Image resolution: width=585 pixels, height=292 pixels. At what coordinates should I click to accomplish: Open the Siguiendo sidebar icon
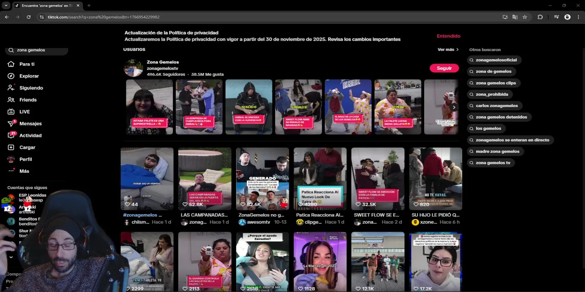pos(11,88)
